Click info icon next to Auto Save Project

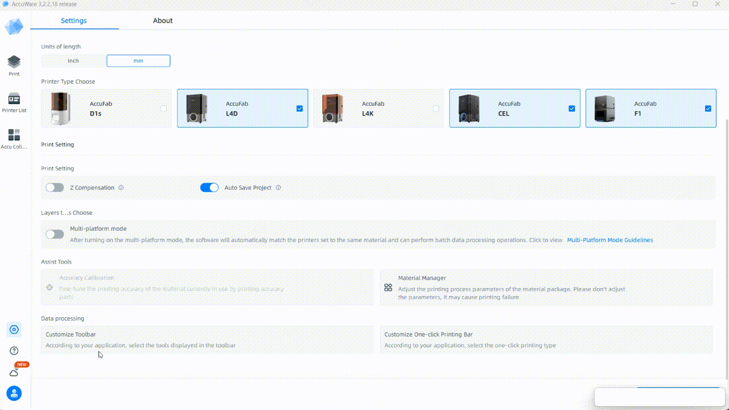[x=278, y=187]
